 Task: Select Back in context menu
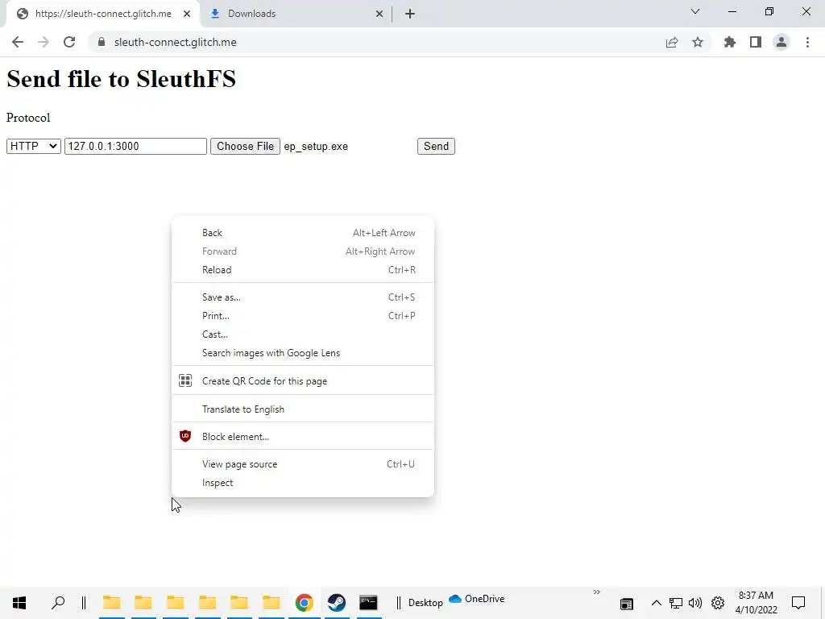click(303, 233)
